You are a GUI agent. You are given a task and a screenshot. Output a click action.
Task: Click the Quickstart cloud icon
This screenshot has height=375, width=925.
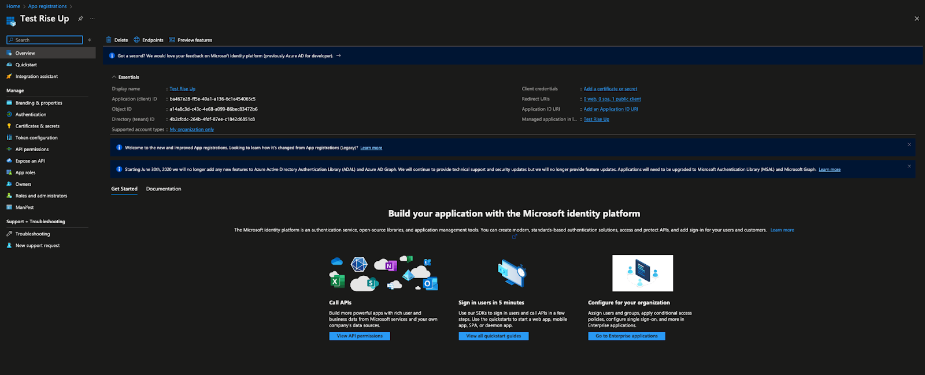[9, 65]
